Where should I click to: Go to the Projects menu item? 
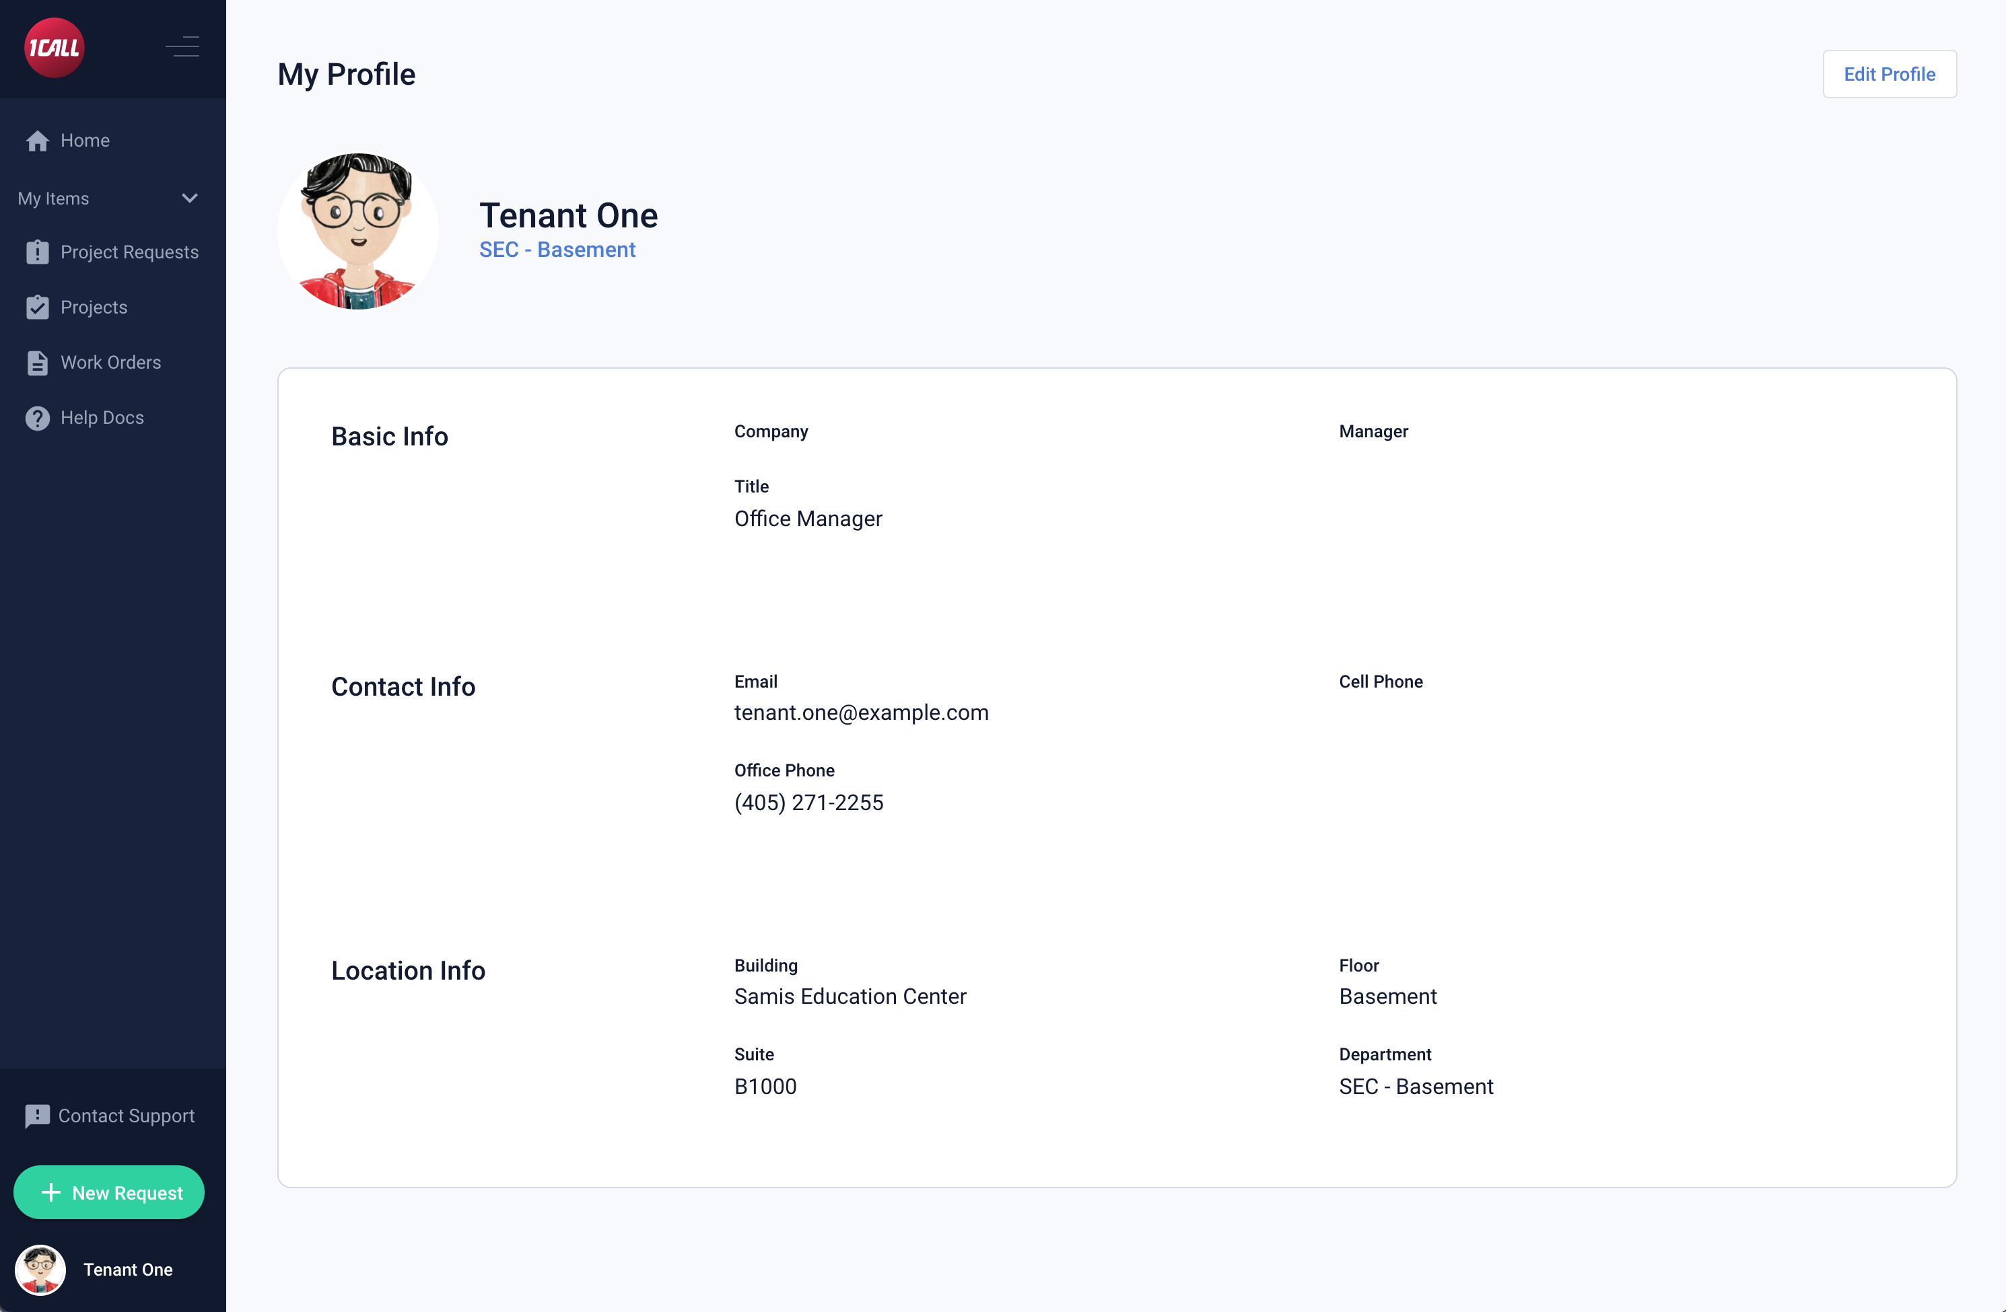[94, 307]
